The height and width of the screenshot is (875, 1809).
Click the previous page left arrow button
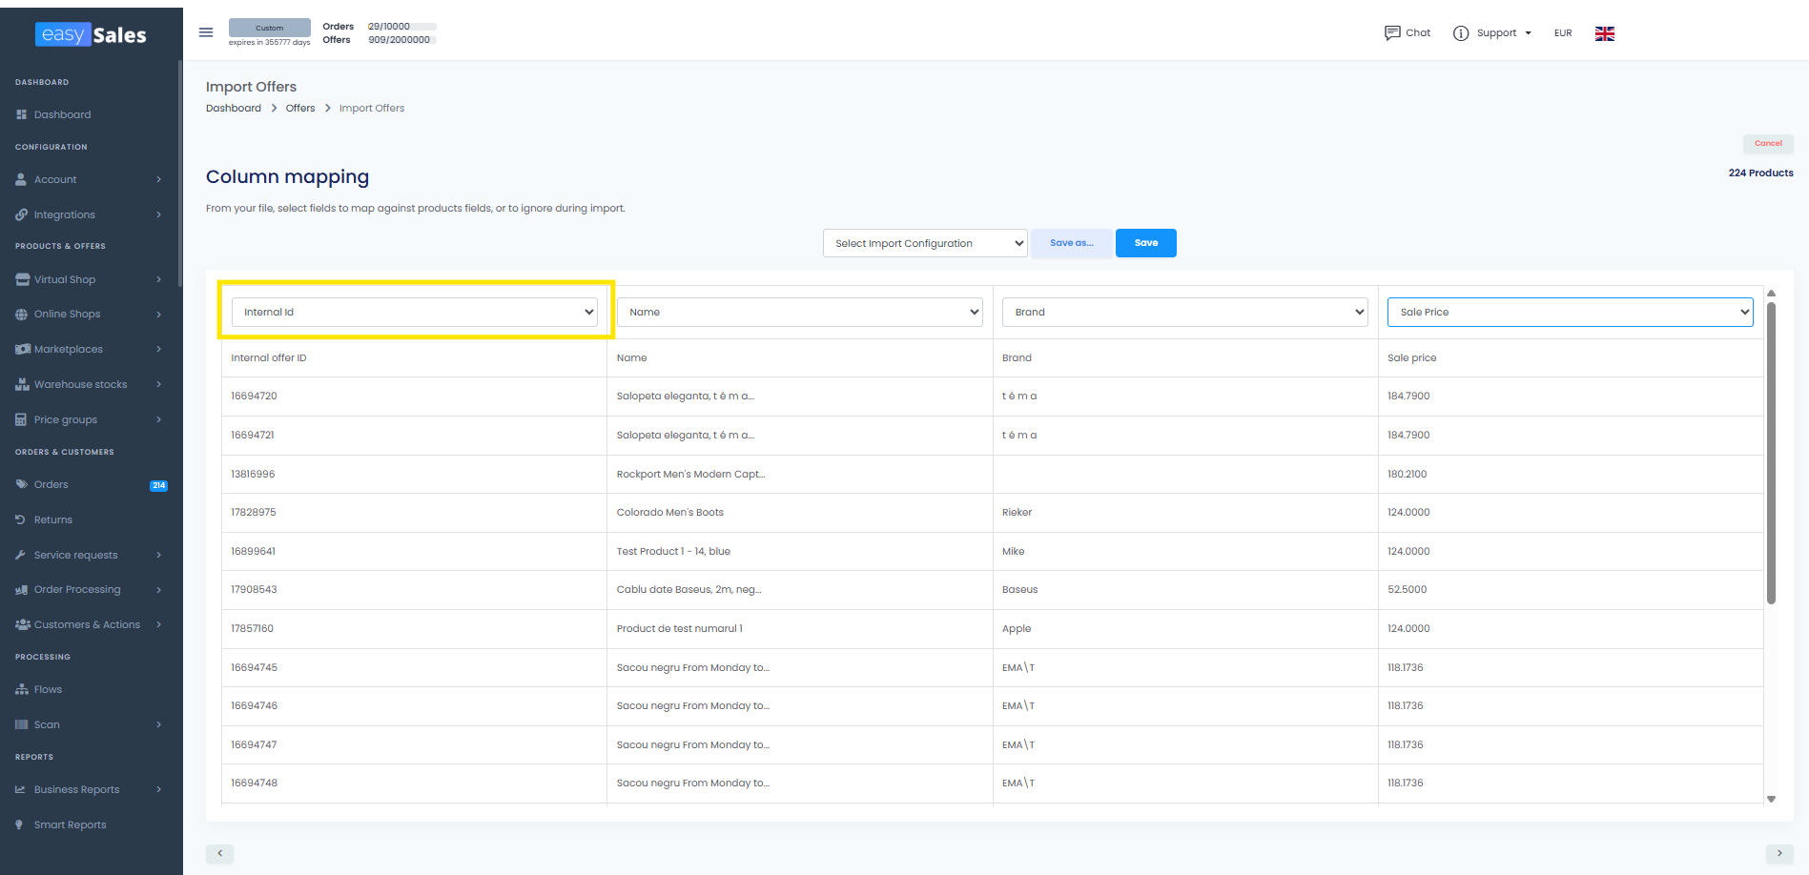point(219,853)
